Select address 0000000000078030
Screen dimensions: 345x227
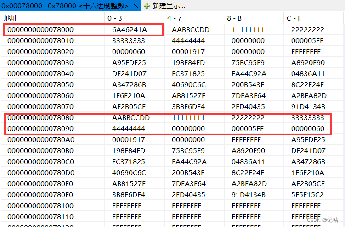pos(40,62)
